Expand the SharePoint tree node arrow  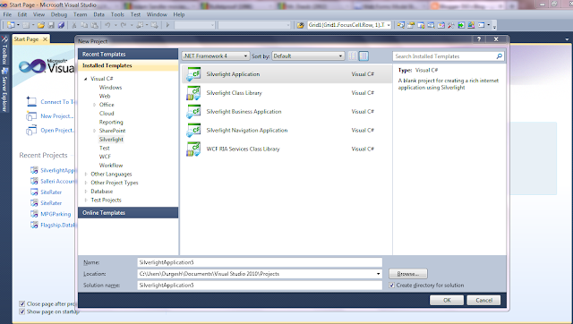[94, 131]
